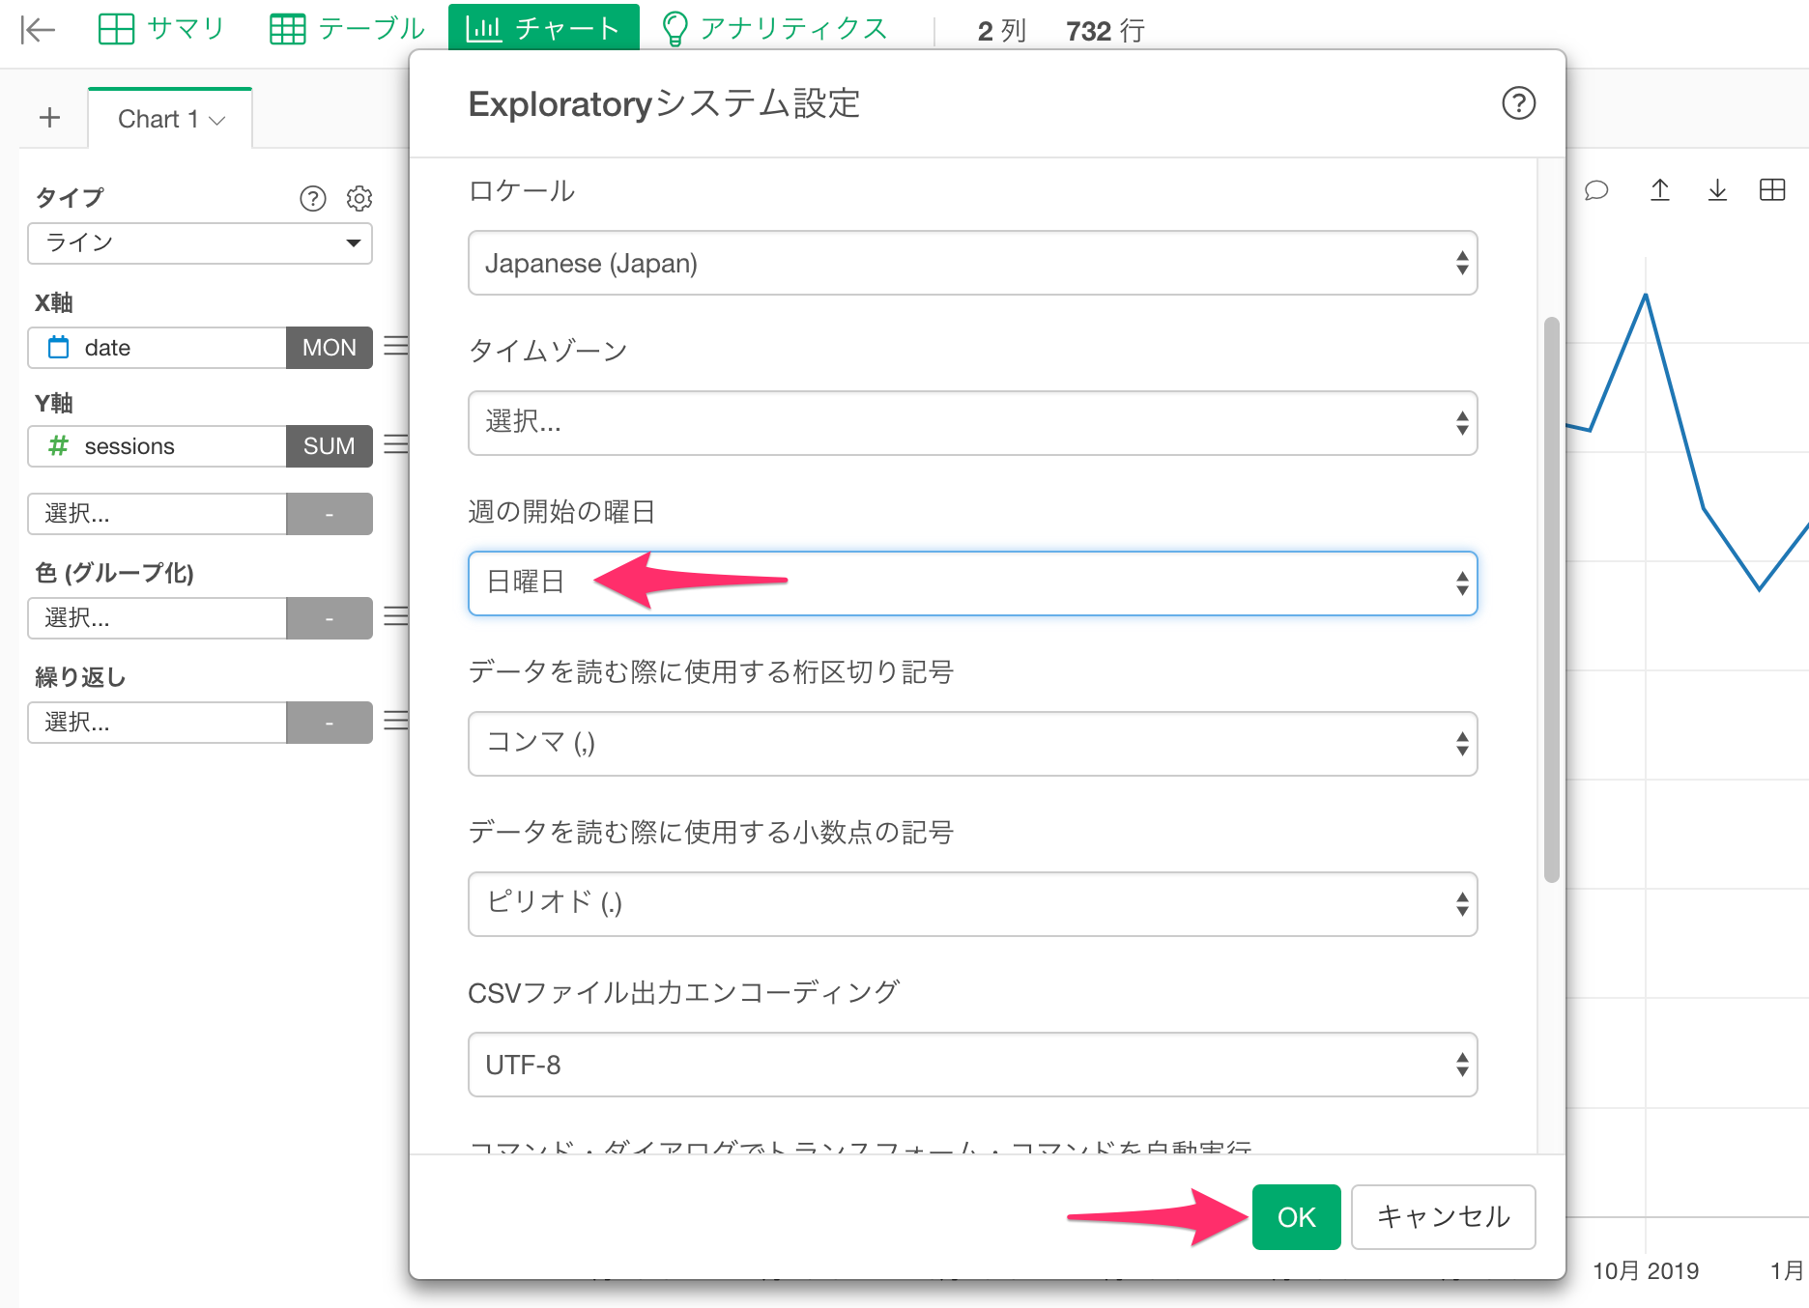This screenshot has height=1308, width=1809.
Task: Confirm settings with OK button
Action: point(1296,1217)
